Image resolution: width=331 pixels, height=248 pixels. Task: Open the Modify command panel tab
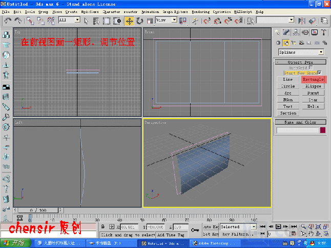(x=286, y=32)
